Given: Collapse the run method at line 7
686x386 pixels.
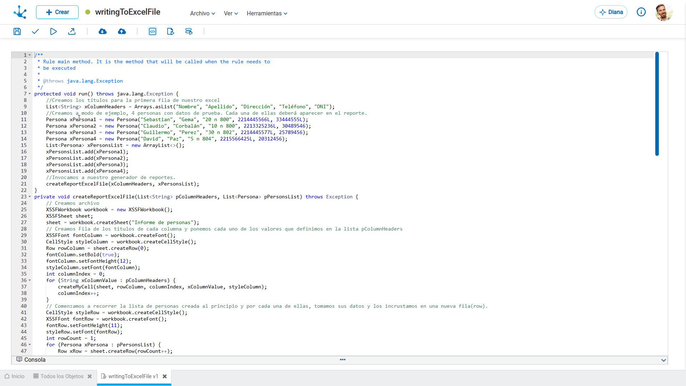Looking at the screenshot, I should tap(30, 94).
